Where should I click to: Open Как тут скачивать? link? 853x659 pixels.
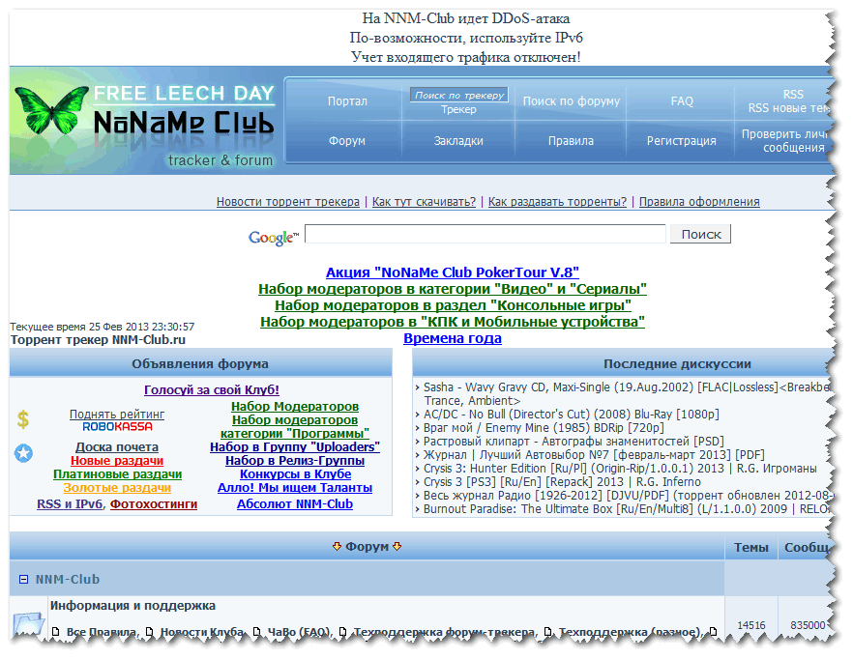[424, 202]
